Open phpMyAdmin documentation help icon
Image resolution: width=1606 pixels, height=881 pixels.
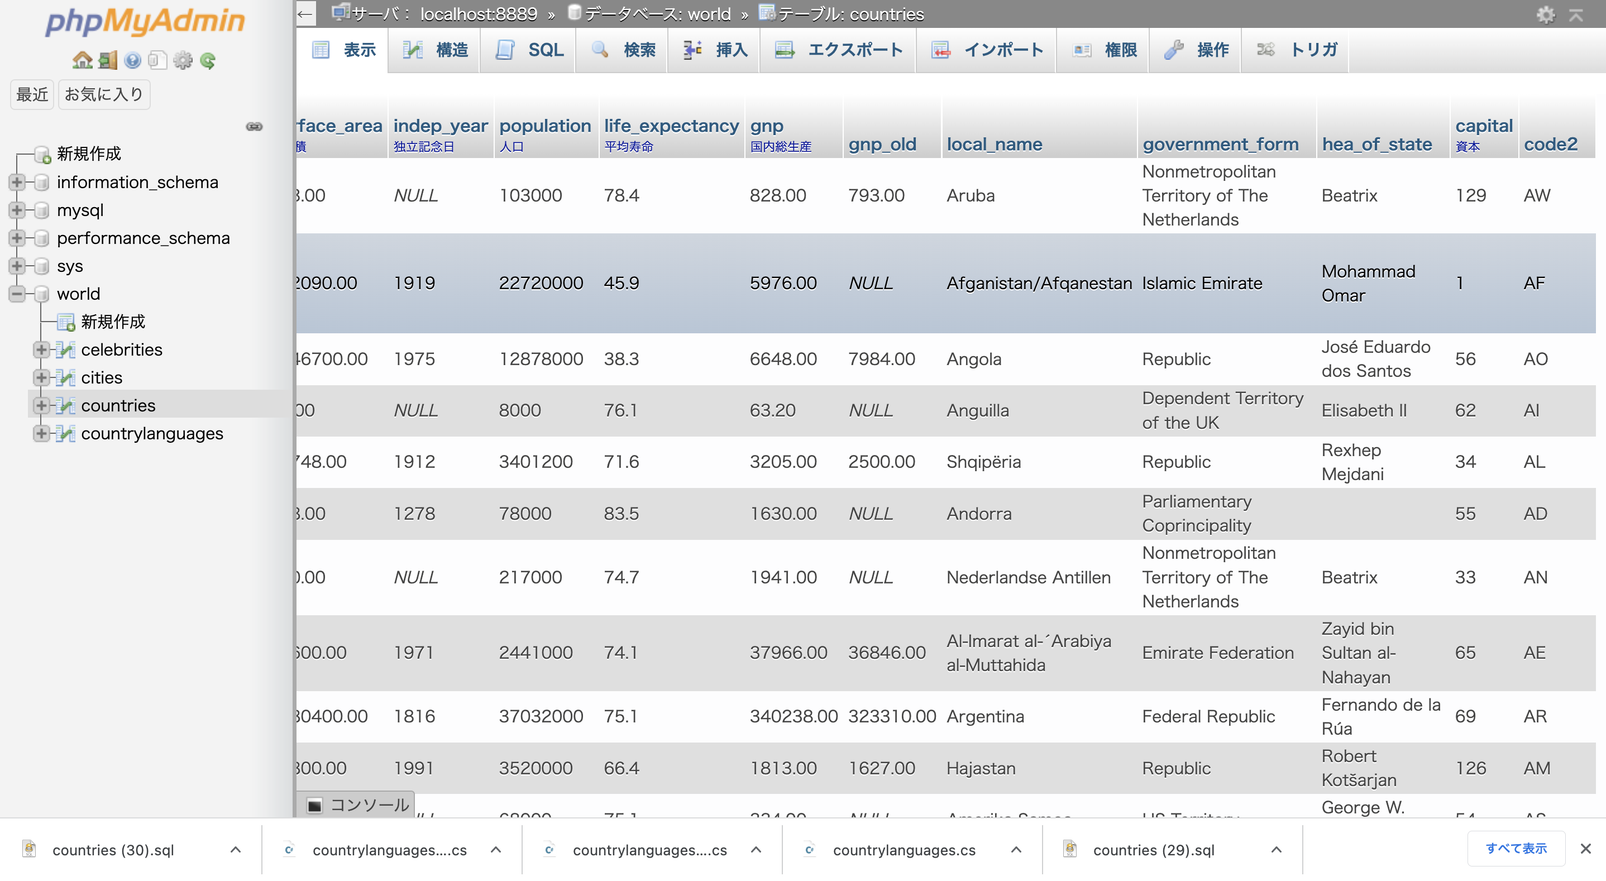point(132,60)
